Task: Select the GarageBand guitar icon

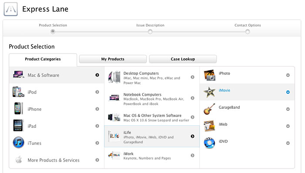Action: click(210, 109)
